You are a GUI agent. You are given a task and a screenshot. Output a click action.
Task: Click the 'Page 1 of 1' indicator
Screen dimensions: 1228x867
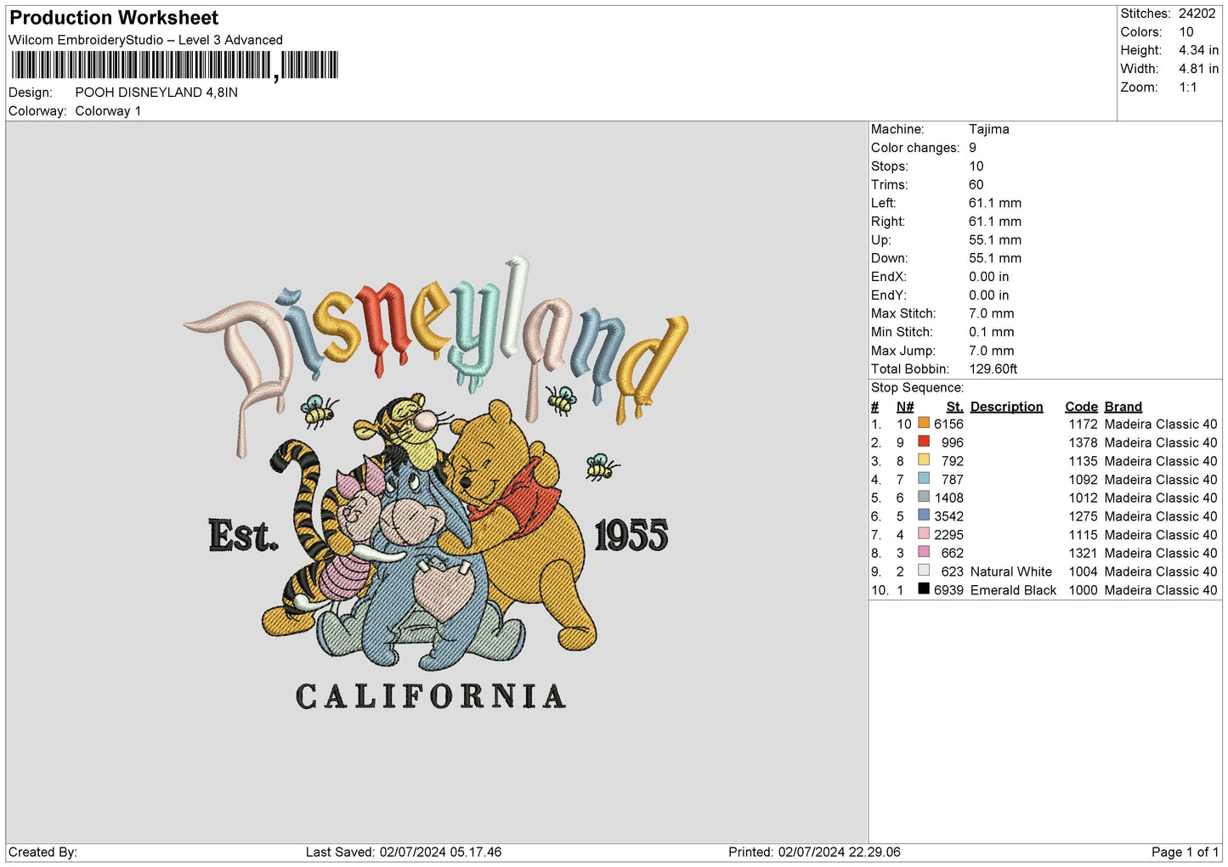[x=1185, y=853]
